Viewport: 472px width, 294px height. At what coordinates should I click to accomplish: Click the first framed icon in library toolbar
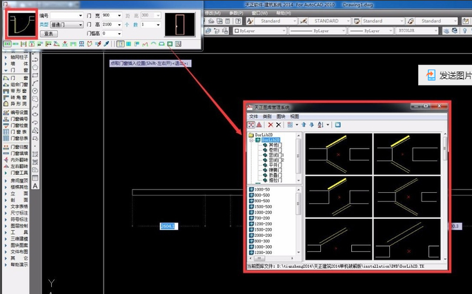pyautogui.click(x=251, y=125)
